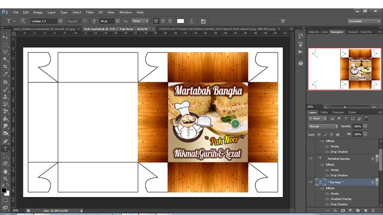
Task: Select the Path Selection tool
Action: [x=5, y=156]
